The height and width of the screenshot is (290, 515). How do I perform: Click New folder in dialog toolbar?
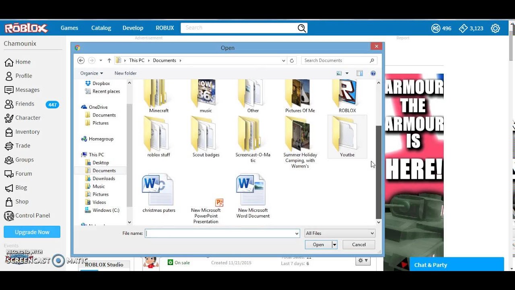pos(126,73)
